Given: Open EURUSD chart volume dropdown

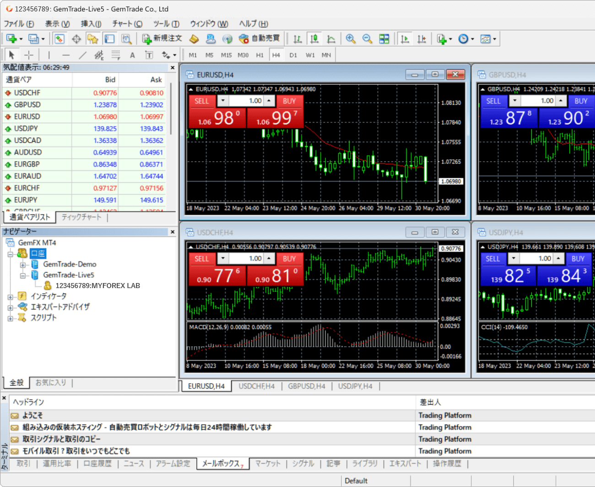Looking at the screenshot, I should (x=223, y=101).
